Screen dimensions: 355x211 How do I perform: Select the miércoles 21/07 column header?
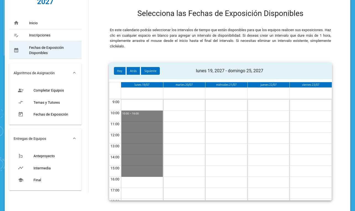click(226, 85)
